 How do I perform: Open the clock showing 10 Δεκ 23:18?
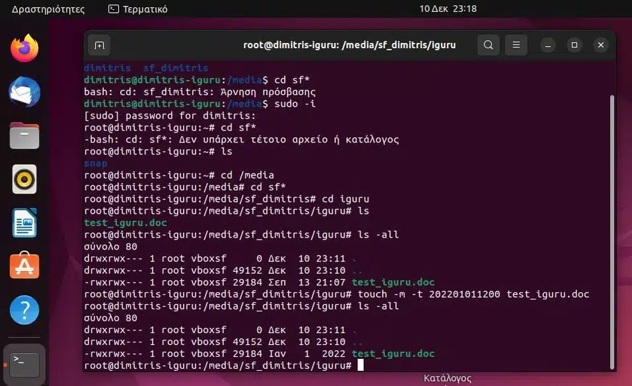448,9
